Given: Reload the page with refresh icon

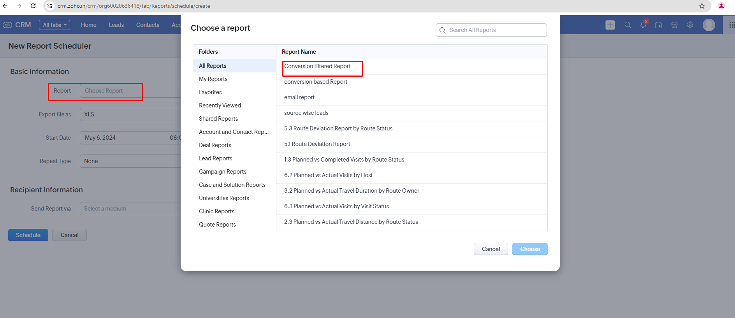Looking at the screenshot, I should click(x=33, y=6).
